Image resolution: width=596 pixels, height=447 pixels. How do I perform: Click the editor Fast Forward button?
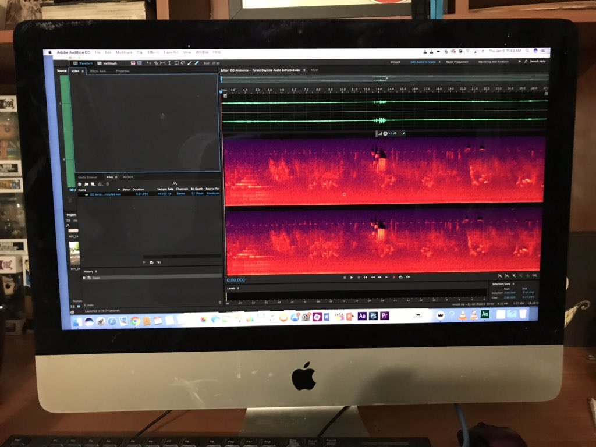point(379,278)
